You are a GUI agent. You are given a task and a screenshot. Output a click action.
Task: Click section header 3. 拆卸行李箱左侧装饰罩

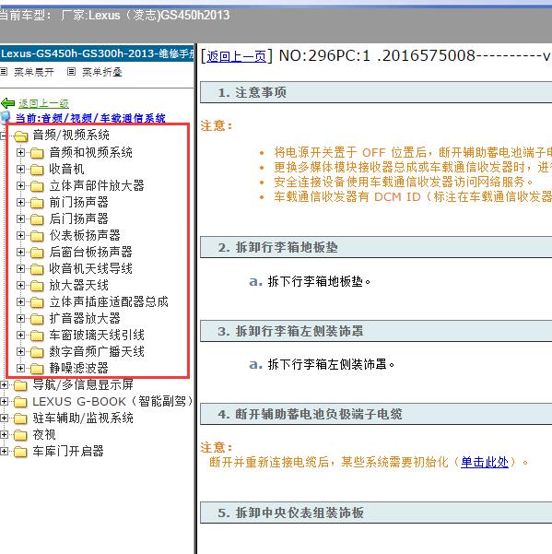[376, 331]
